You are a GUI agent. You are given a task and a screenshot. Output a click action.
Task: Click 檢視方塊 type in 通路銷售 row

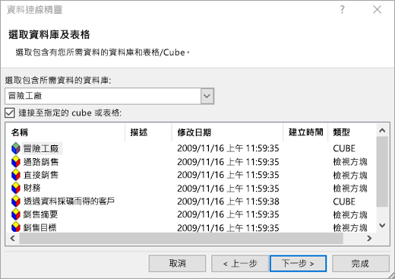click(350, 162)
